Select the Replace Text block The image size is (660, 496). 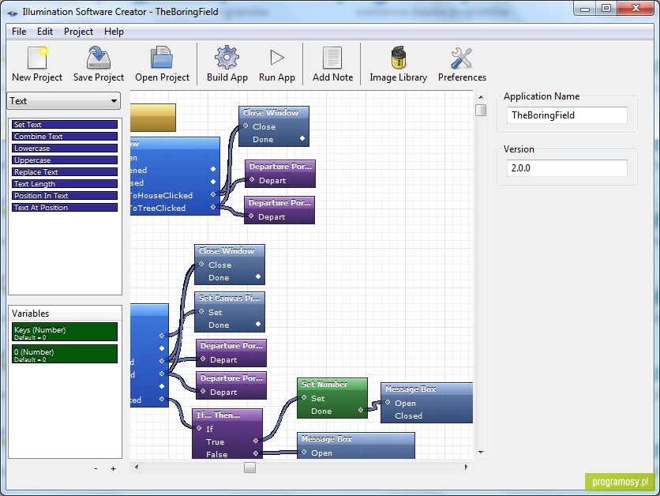tap(65, 172)
